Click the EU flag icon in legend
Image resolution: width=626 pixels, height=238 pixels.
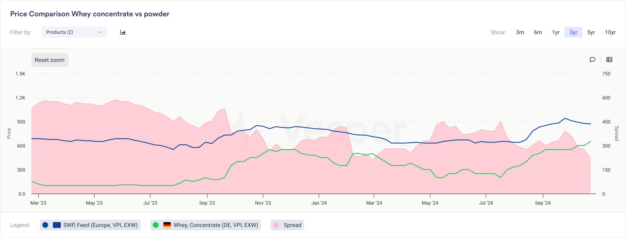pyautogui.click(x=57, y=225)
